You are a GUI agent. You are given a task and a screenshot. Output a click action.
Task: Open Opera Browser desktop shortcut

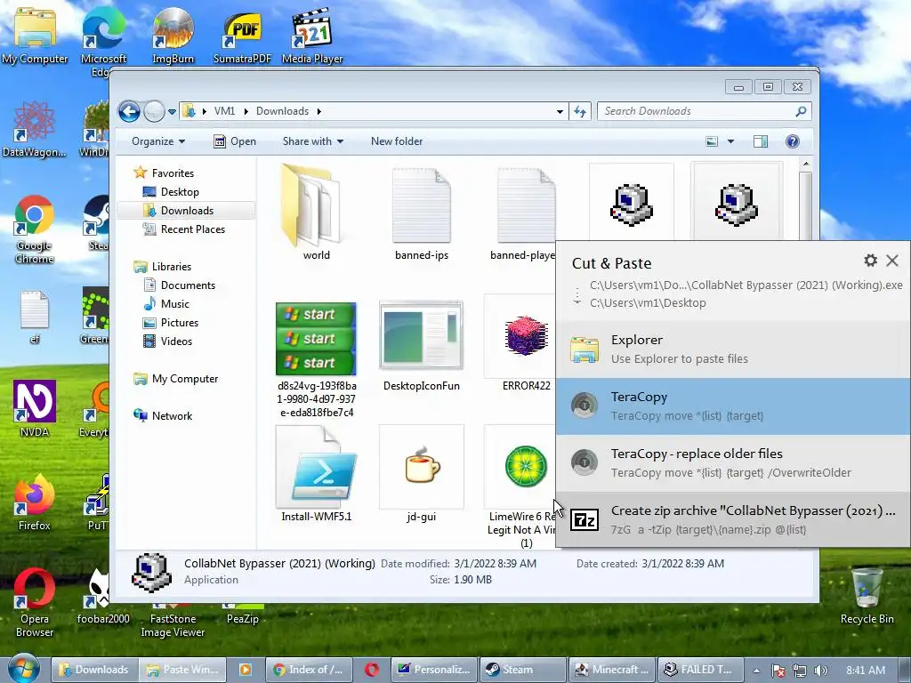point(35,603)
